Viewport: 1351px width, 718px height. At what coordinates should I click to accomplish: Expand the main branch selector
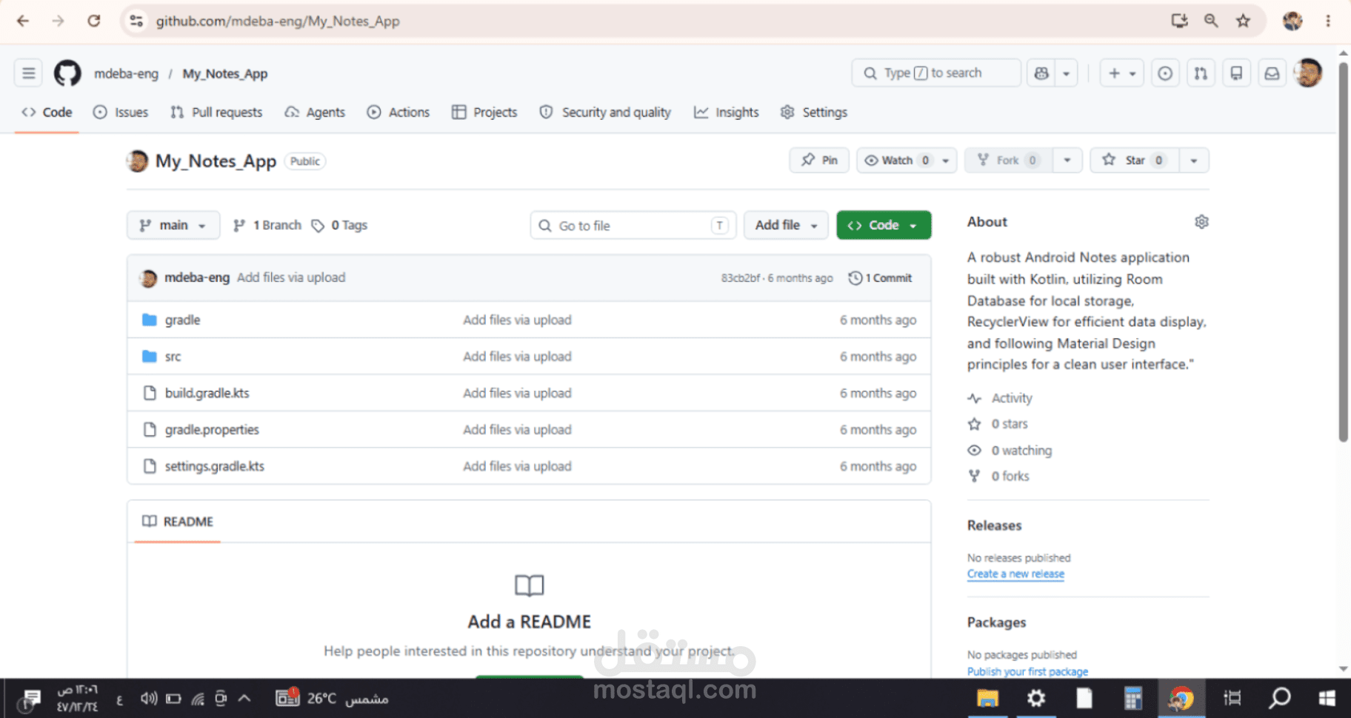point(173,225)
